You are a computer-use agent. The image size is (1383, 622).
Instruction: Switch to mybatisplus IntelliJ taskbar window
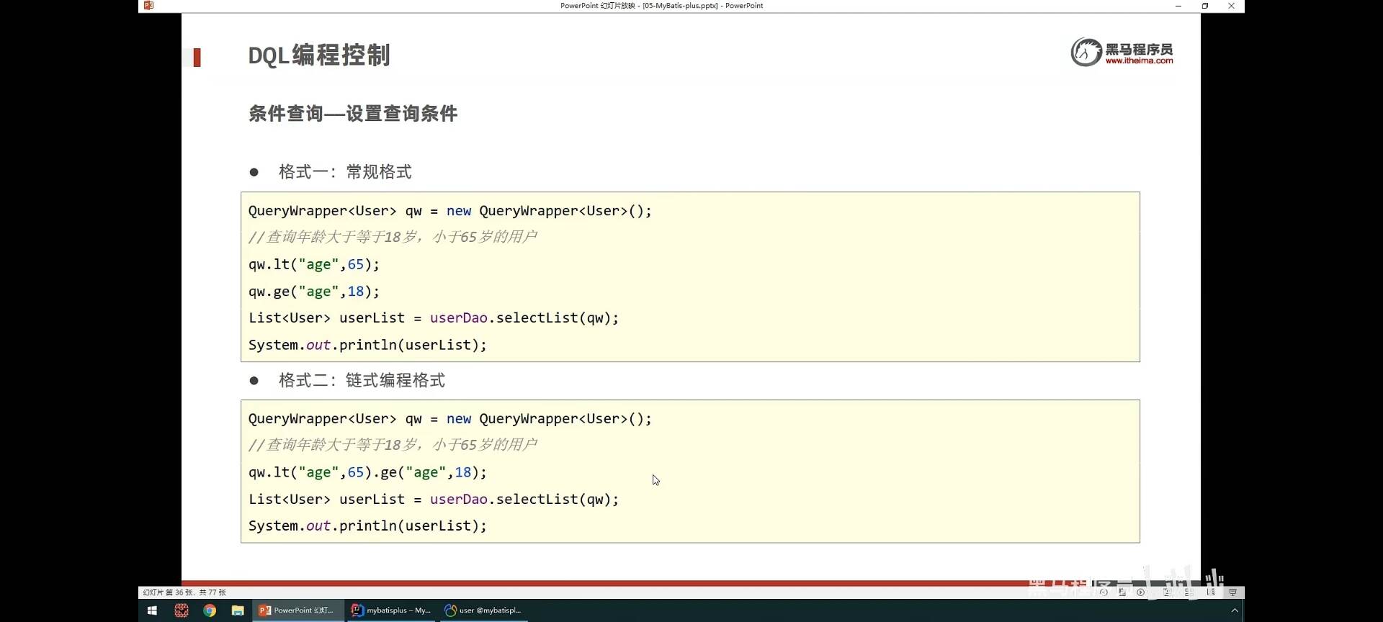391,610
